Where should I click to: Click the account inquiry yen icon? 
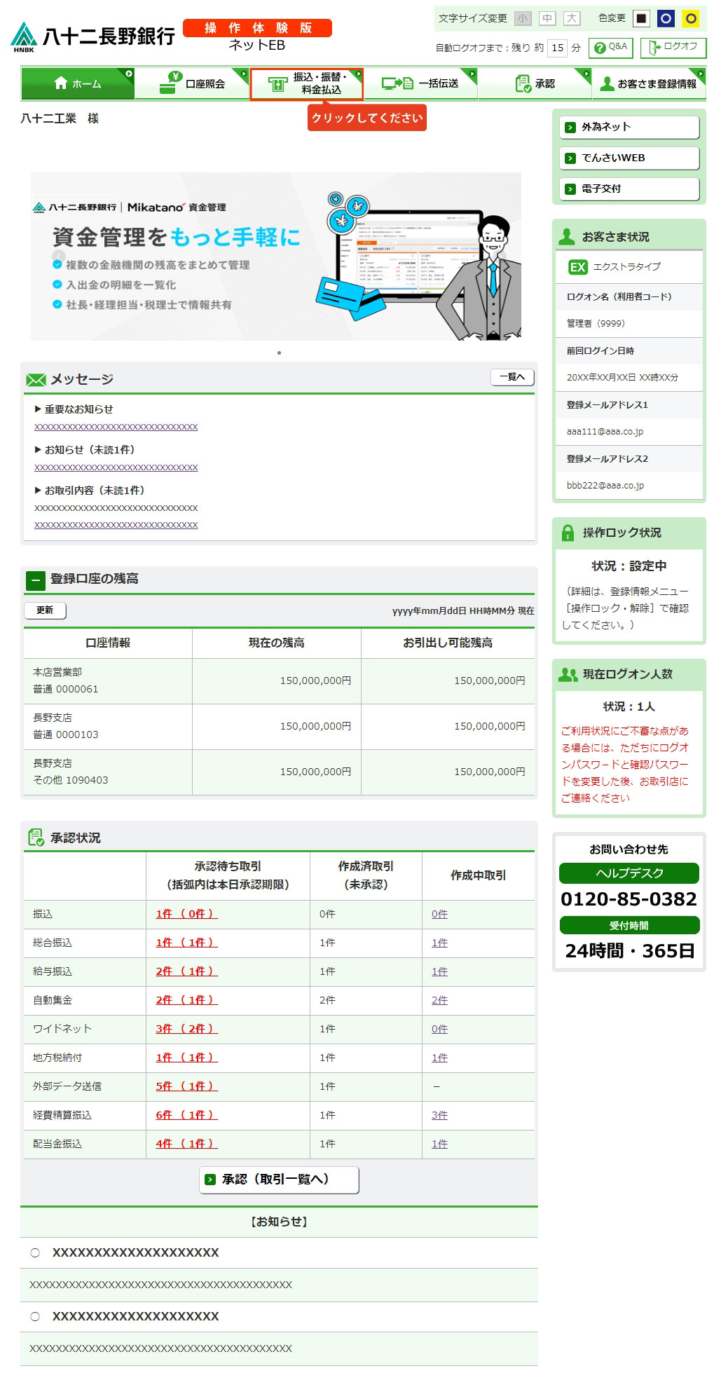coord(170,83)
